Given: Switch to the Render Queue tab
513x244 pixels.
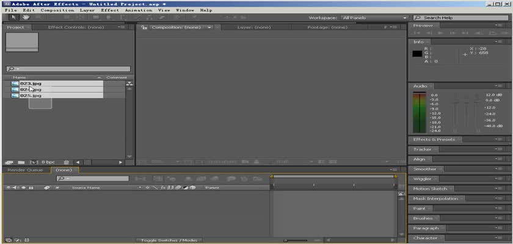Looking at the screenshot, I should click(25, 170).
